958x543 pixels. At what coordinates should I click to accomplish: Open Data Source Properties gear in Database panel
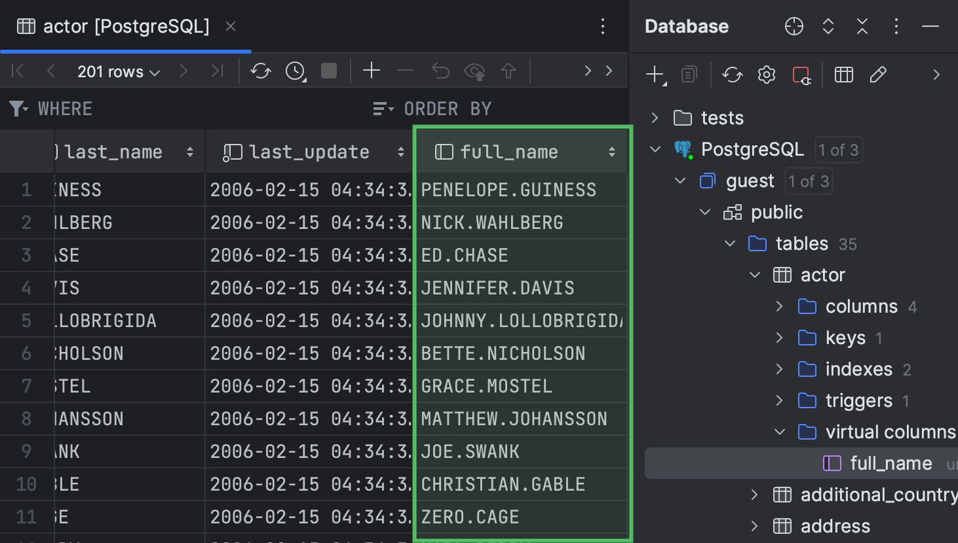tap(765, 74)
